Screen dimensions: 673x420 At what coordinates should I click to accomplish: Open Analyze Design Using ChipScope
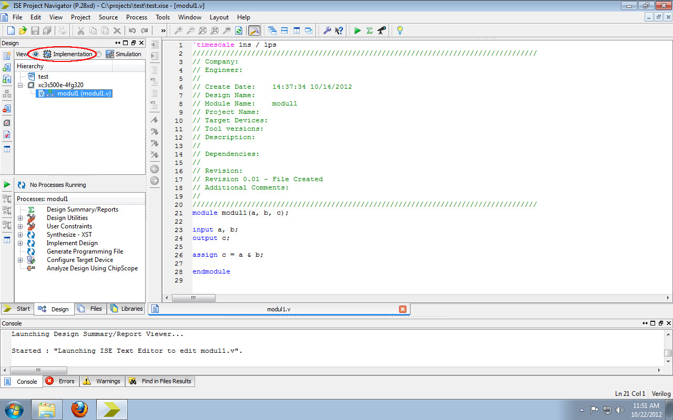point(93,268)
